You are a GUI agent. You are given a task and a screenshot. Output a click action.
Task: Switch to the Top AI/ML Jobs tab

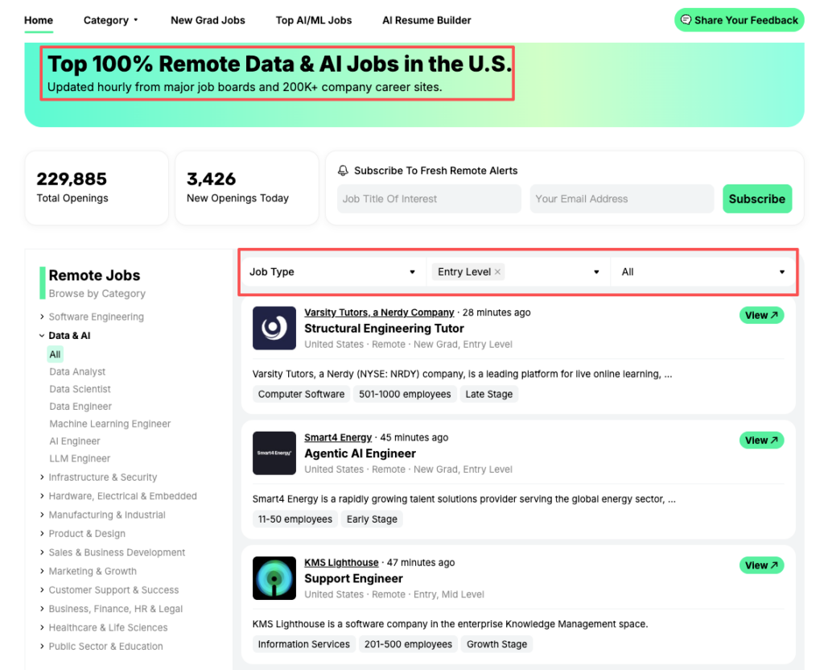coord(313,20)
